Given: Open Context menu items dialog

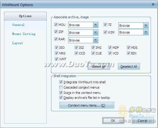Looking at the screenshot, I should pyautogui.click(x=87, y=105).
